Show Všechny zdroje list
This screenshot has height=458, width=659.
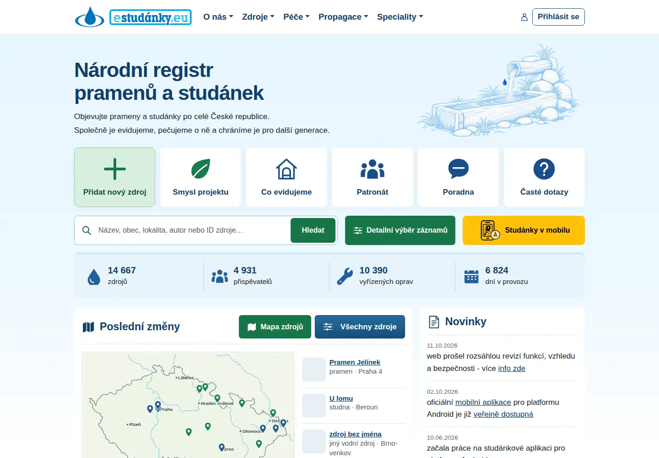360,327
